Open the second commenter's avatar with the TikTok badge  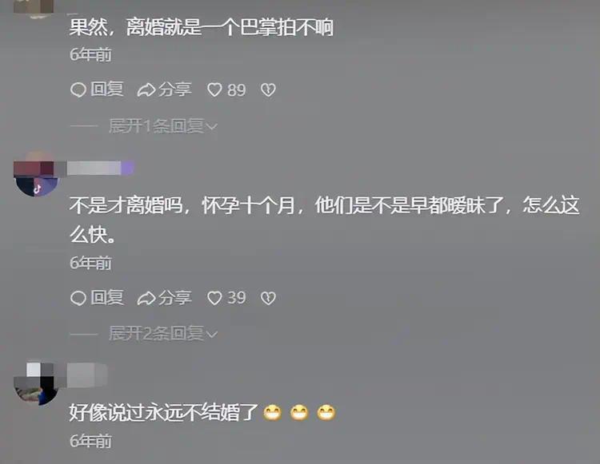tap(36, 175)
